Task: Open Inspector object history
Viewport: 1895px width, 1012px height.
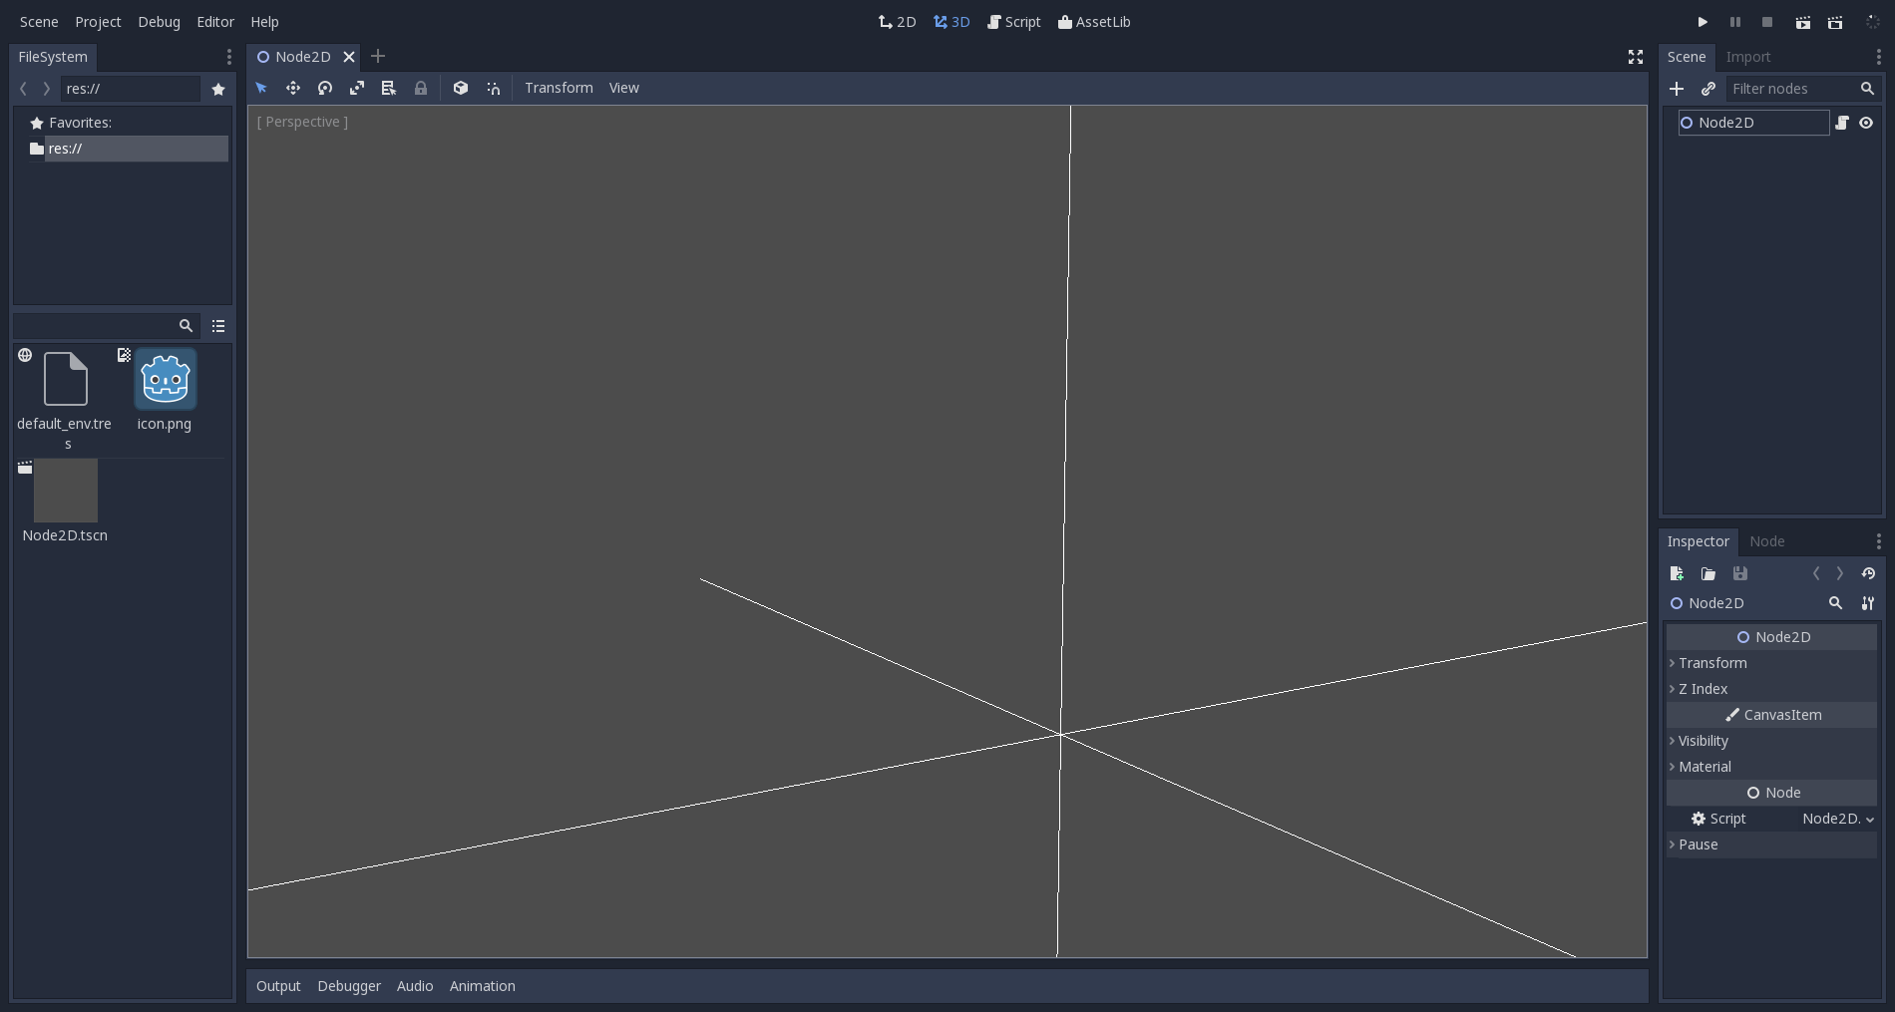Action: [1868, 573]
